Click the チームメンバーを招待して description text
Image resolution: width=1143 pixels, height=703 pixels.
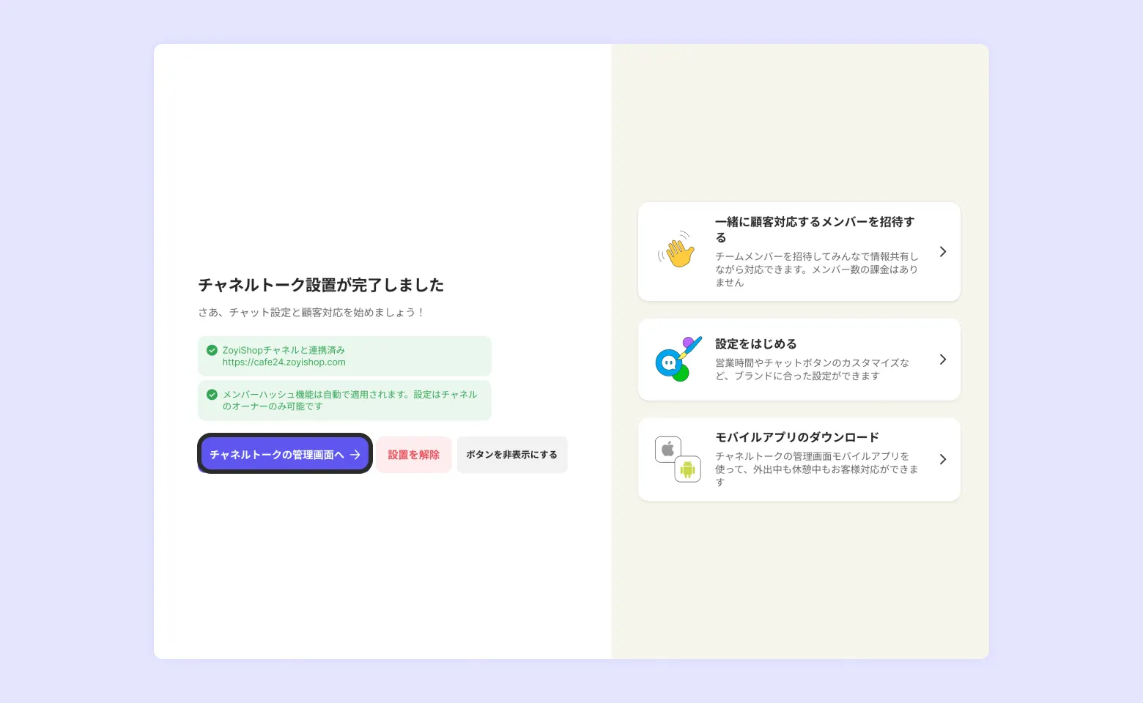pyautogui.click(x=817, y=269)
